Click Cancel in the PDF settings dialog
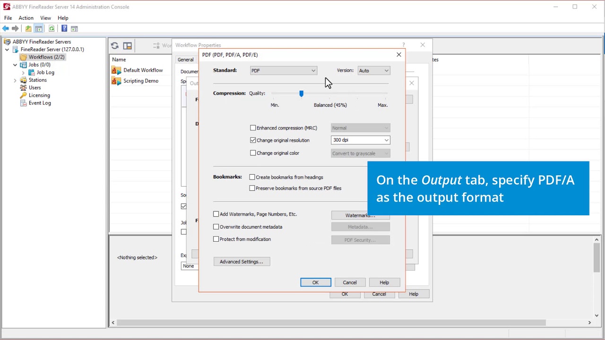Viewport: 605px width, 340px height. coord(350,282)
